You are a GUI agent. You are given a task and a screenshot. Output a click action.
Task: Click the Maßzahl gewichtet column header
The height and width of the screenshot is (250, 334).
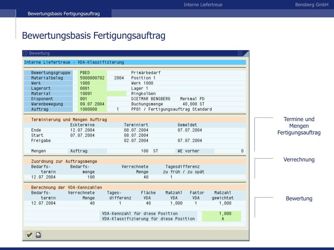pyautogui.click(x=222, y=195)
